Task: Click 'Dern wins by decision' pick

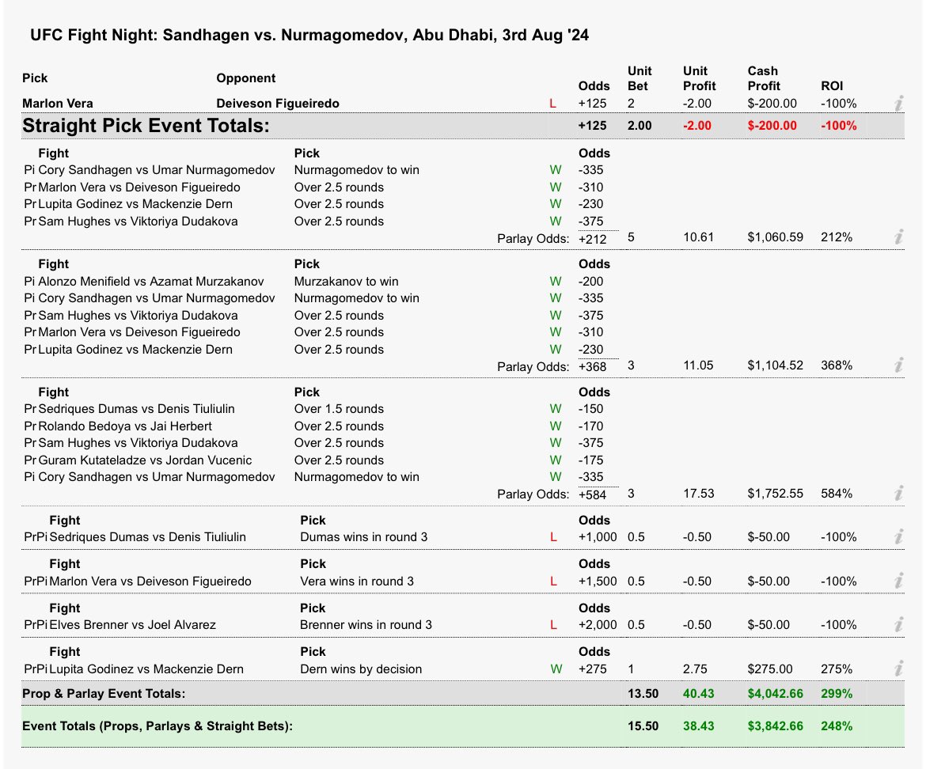Action: tap(361, 669)
